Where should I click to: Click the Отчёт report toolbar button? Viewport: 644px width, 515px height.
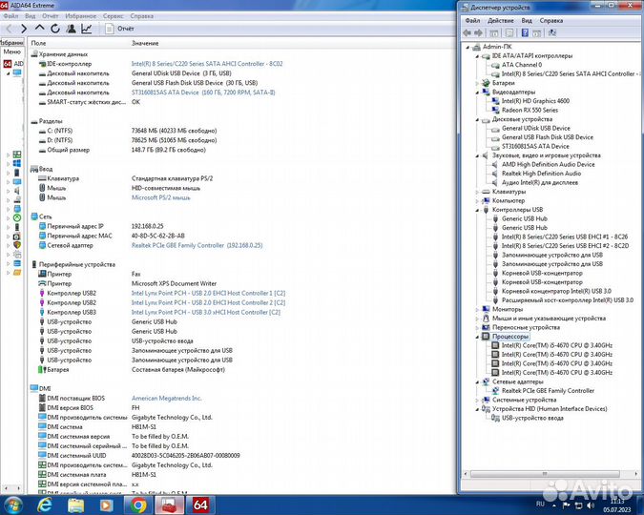pyautogui.click(x=119, y=29)
